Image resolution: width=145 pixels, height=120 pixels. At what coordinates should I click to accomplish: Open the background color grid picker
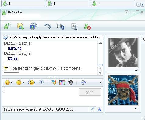coord(62,82)
